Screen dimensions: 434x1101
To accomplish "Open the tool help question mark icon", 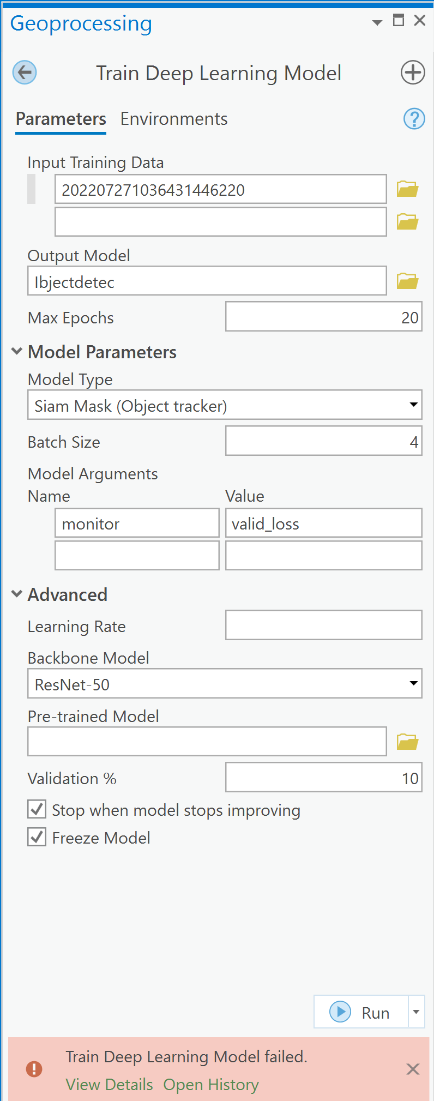I will [414, 119].
